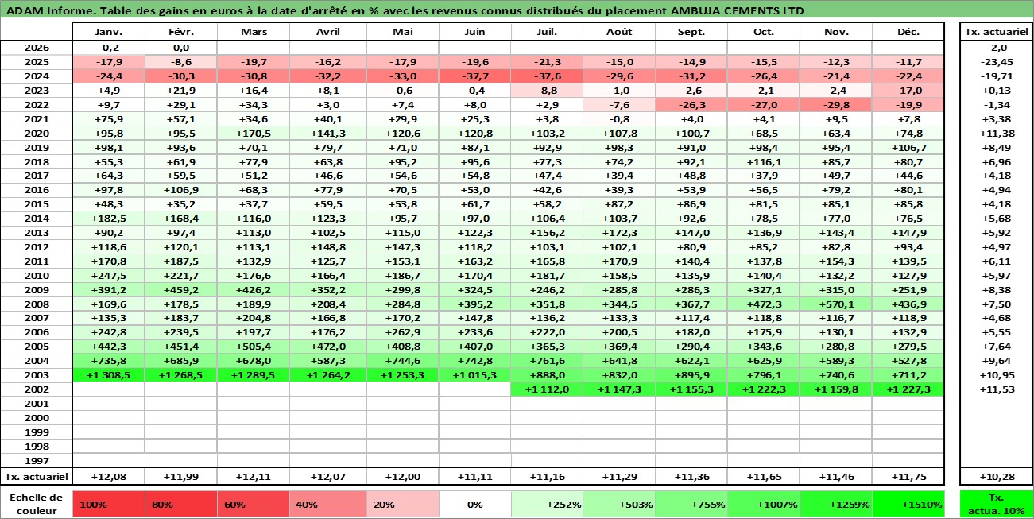Click the '+11,38' actuarial rate for 2020
The height and width of the screenshot is (519, 1034).
997,134
